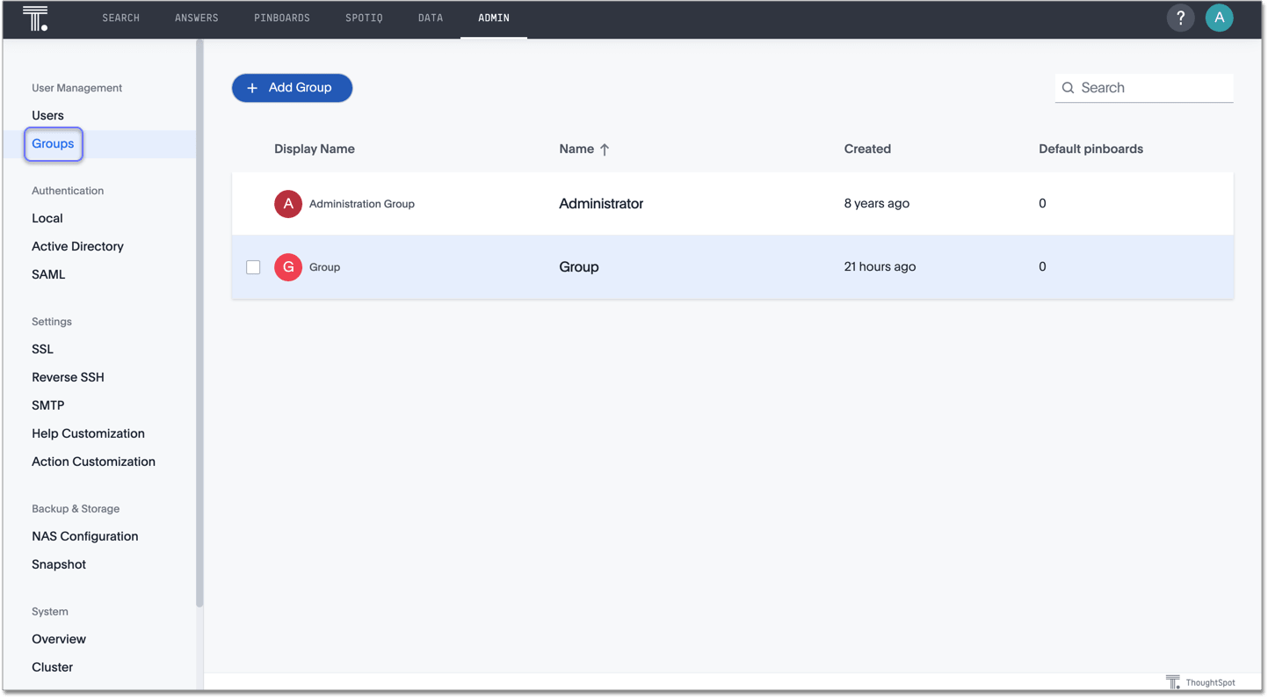Click the user avatar in top-right
Screen dimensions: 1268x698
[x=1220, y=18]
